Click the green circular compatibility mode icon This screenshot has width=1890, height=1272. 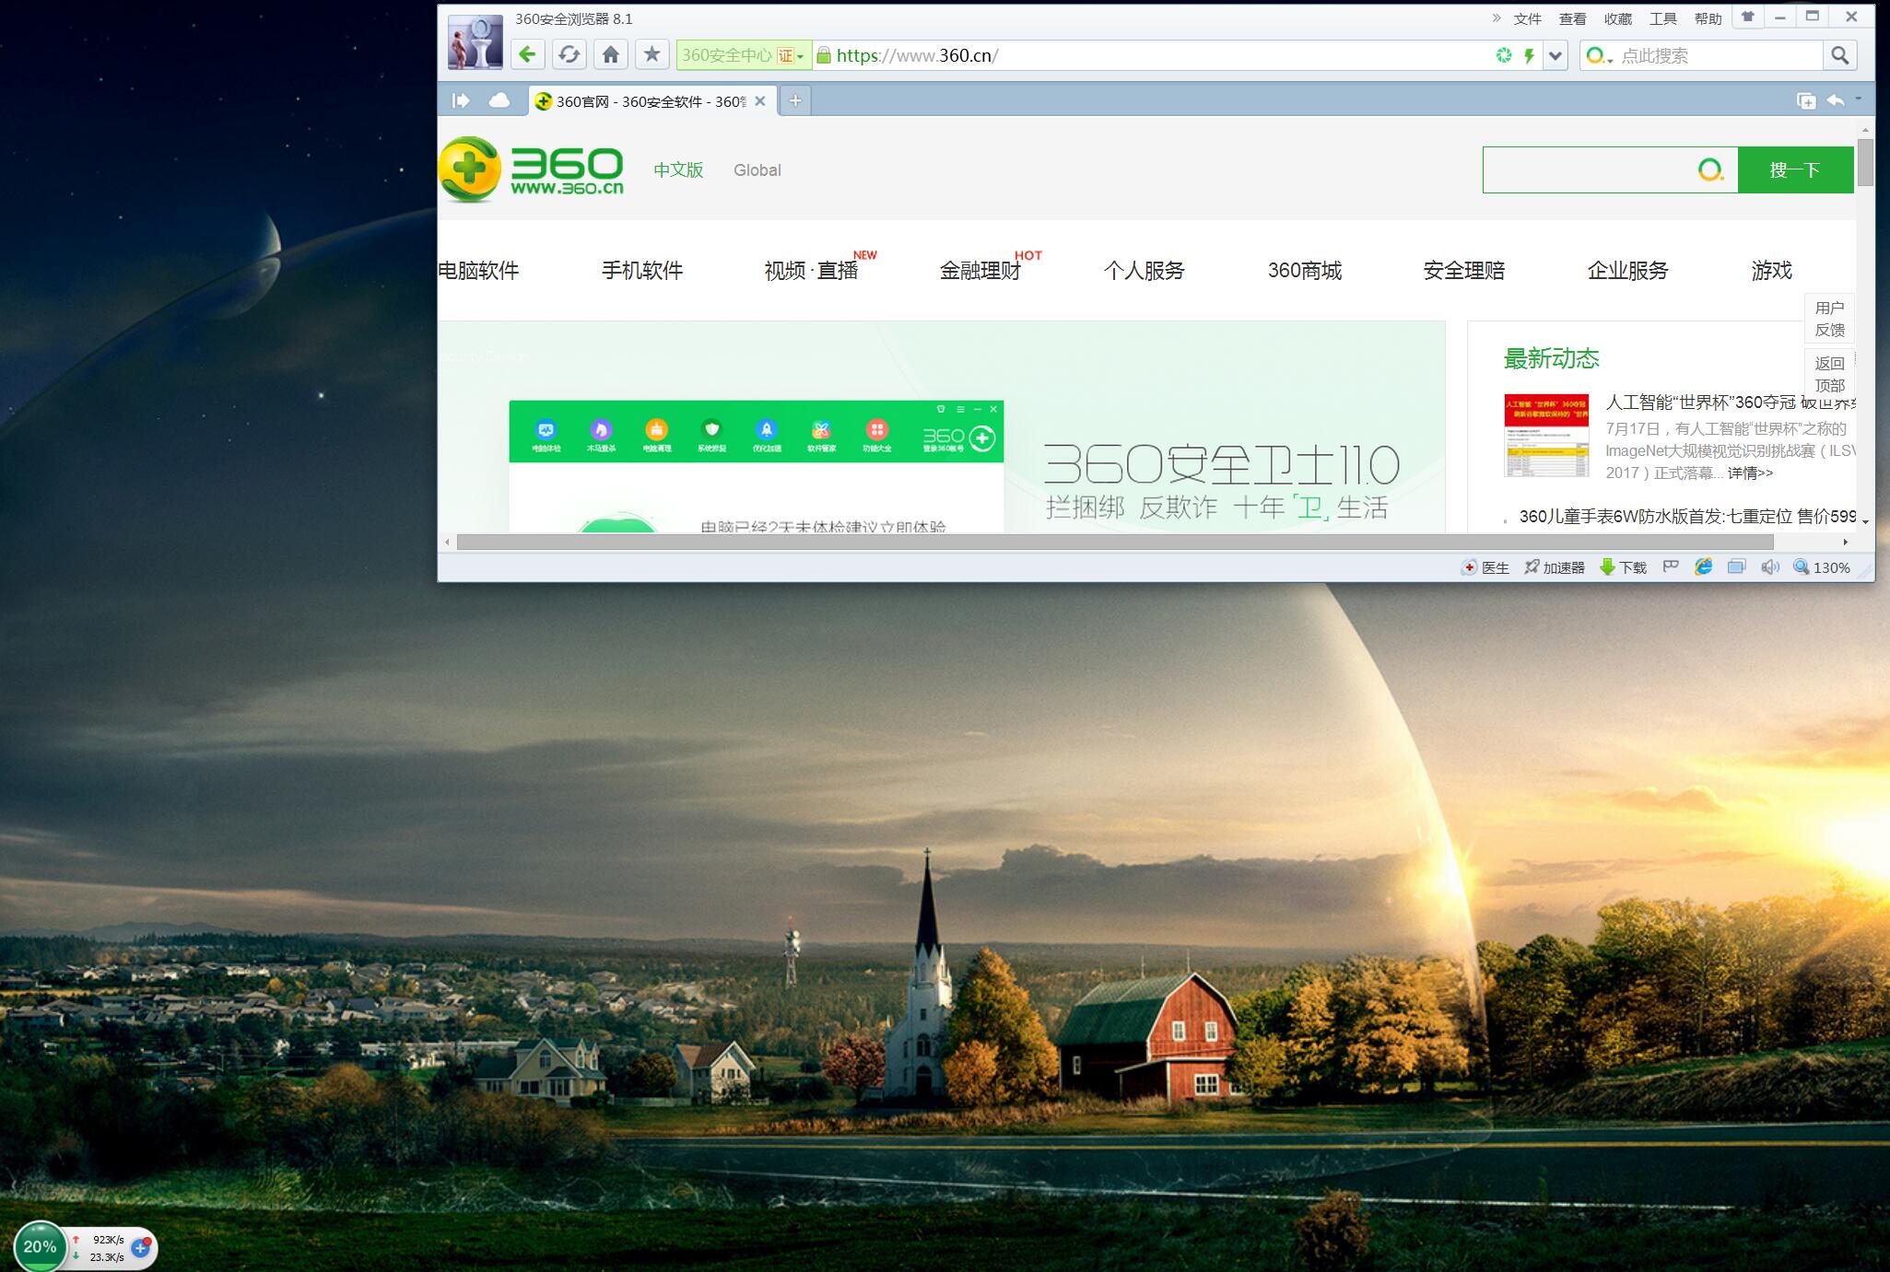coord(1504,55)
